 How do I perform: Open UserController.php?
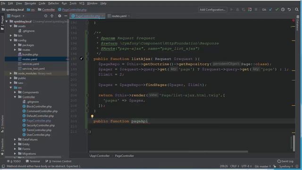click(38, 135)
